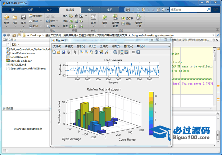Viewport: 222px width, 155px height.
Task: Click the wrap comments icon
Action: pos(81,21)
